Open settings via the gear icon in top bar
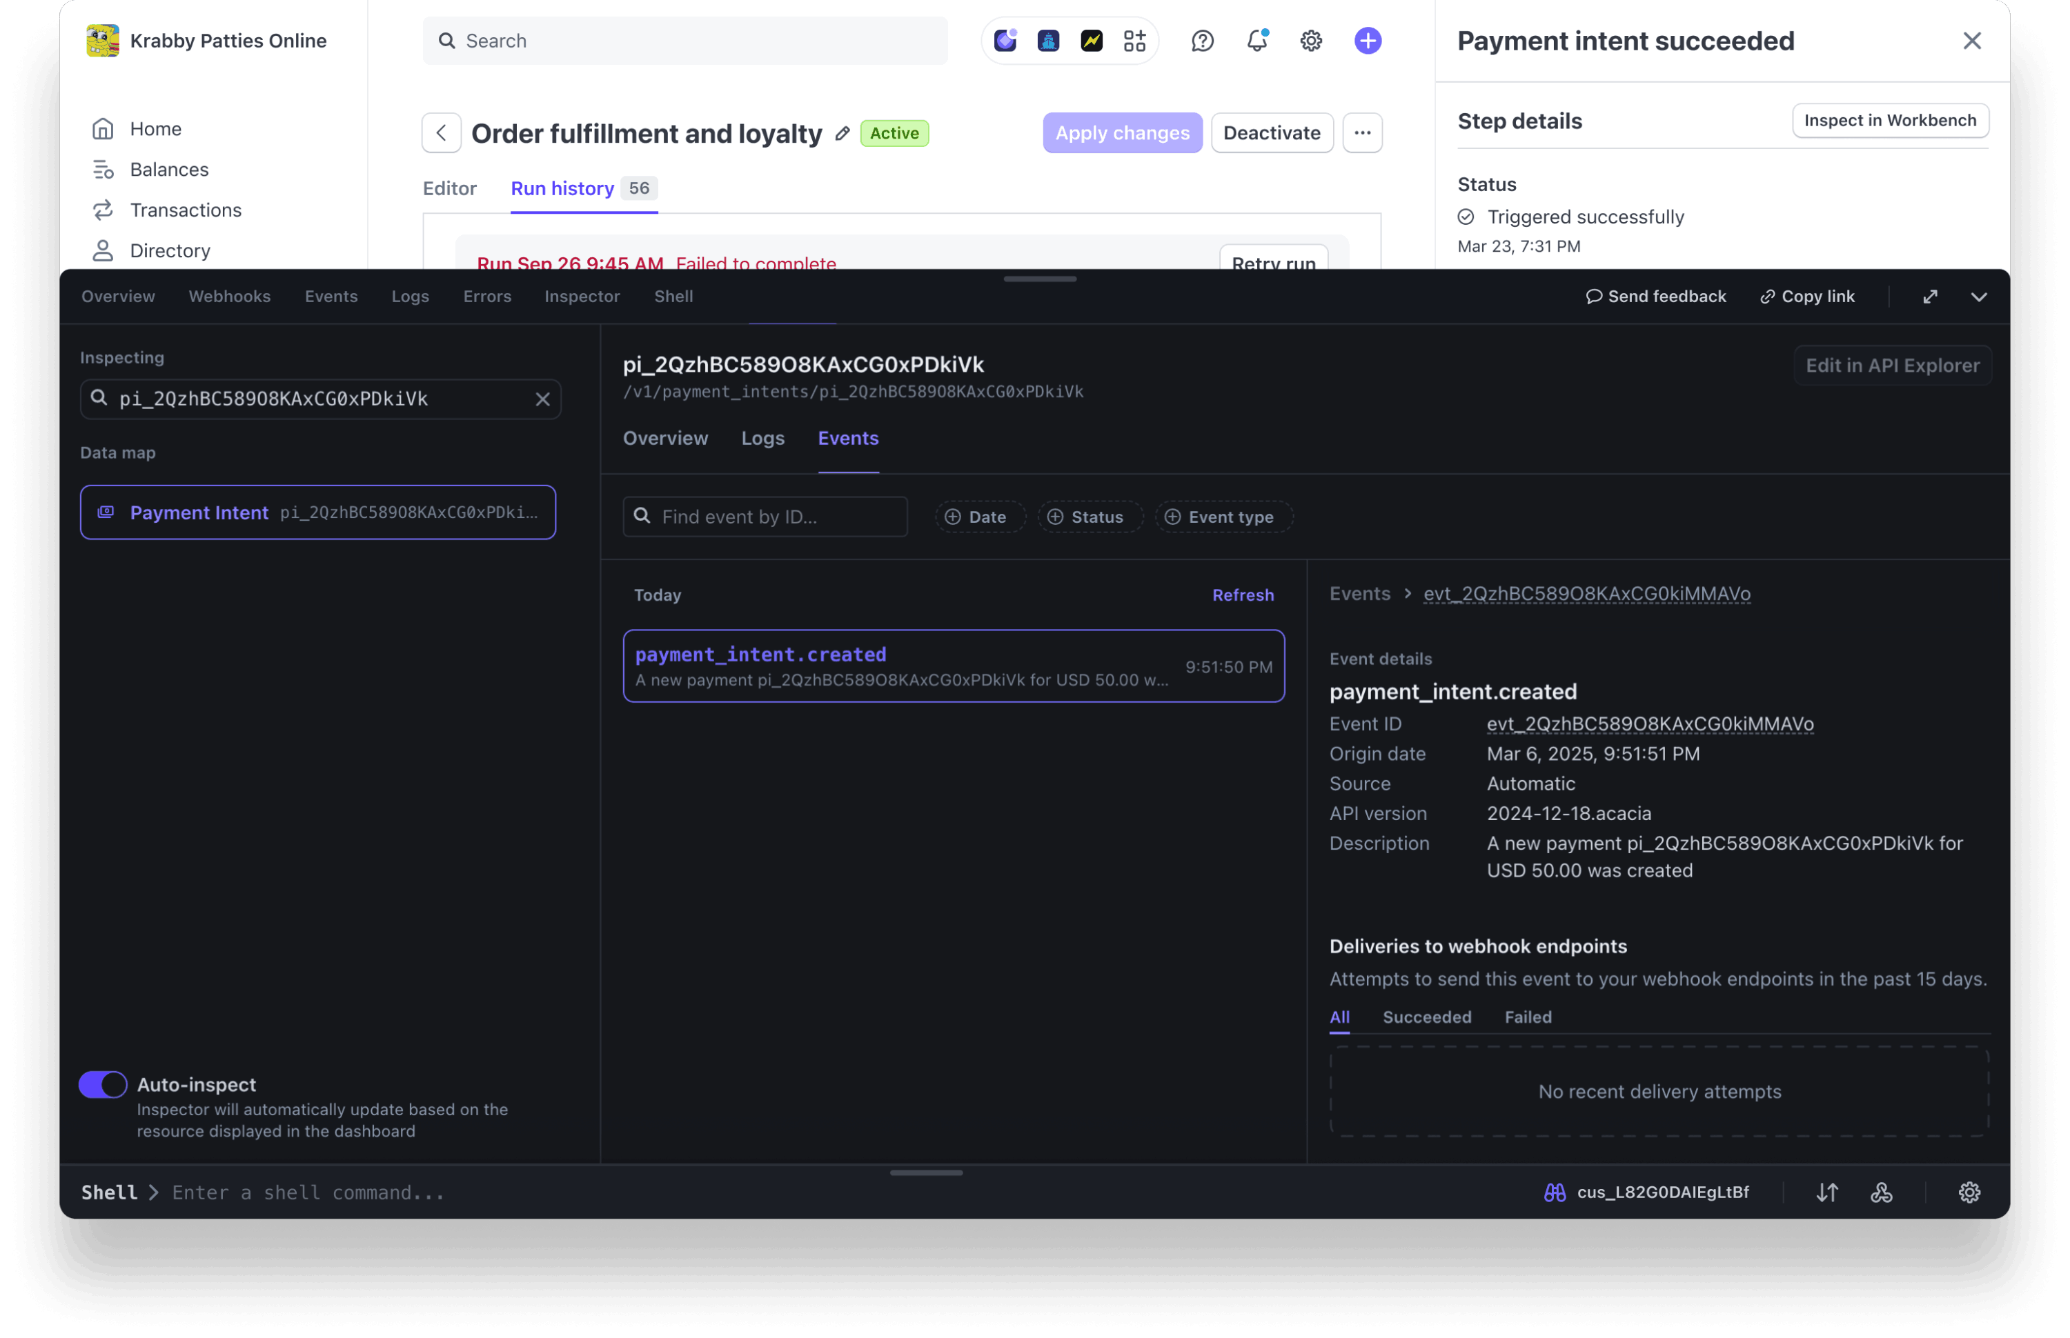 point(1310,40)
